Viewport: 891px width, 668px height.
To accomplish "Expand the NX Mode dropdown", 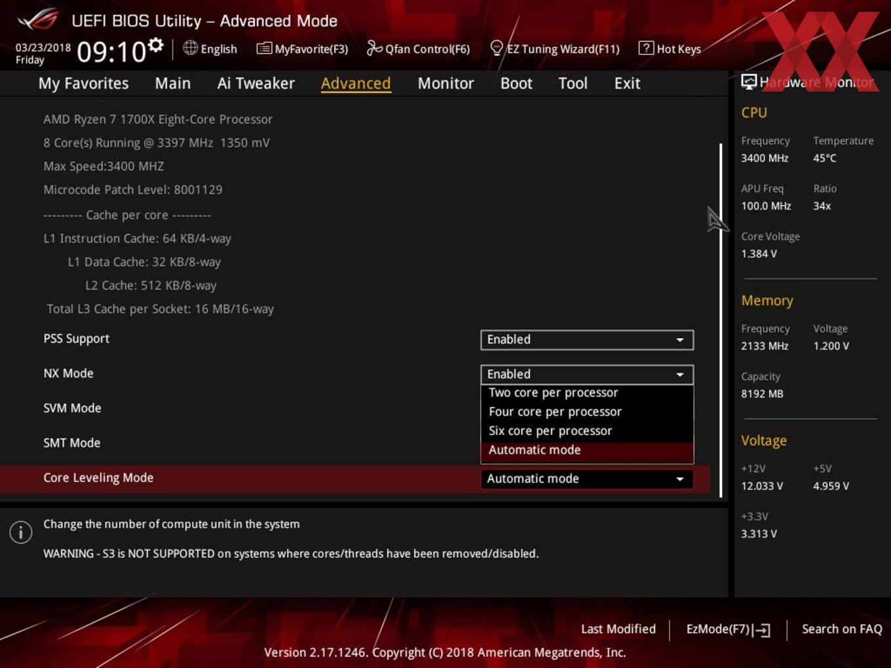I will click(x=587, y=374).
